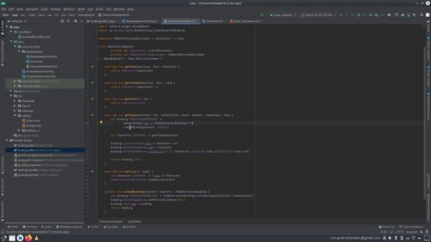Open the Build menu

[81, 9]
